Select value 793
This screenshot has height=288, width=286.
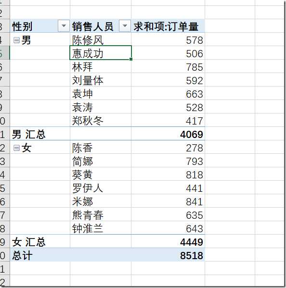click(x=195, y=161)
